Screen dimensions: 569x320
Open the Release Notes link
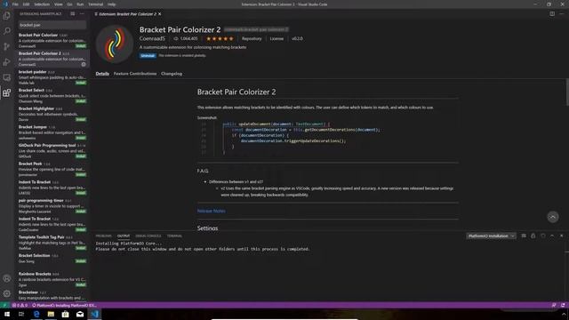click(x=212, y=211)
